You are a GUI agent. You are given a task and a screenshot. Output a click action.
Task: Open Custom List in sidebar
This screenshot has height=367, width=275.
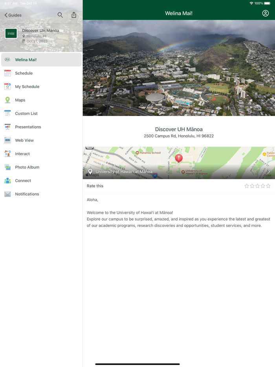pos(41,114)
